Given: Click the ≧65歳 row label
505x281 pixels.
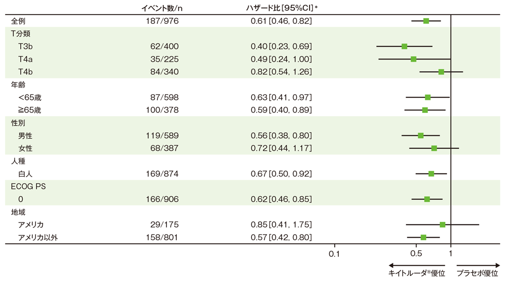Looking at the screenshot, I should coord(30,110).
